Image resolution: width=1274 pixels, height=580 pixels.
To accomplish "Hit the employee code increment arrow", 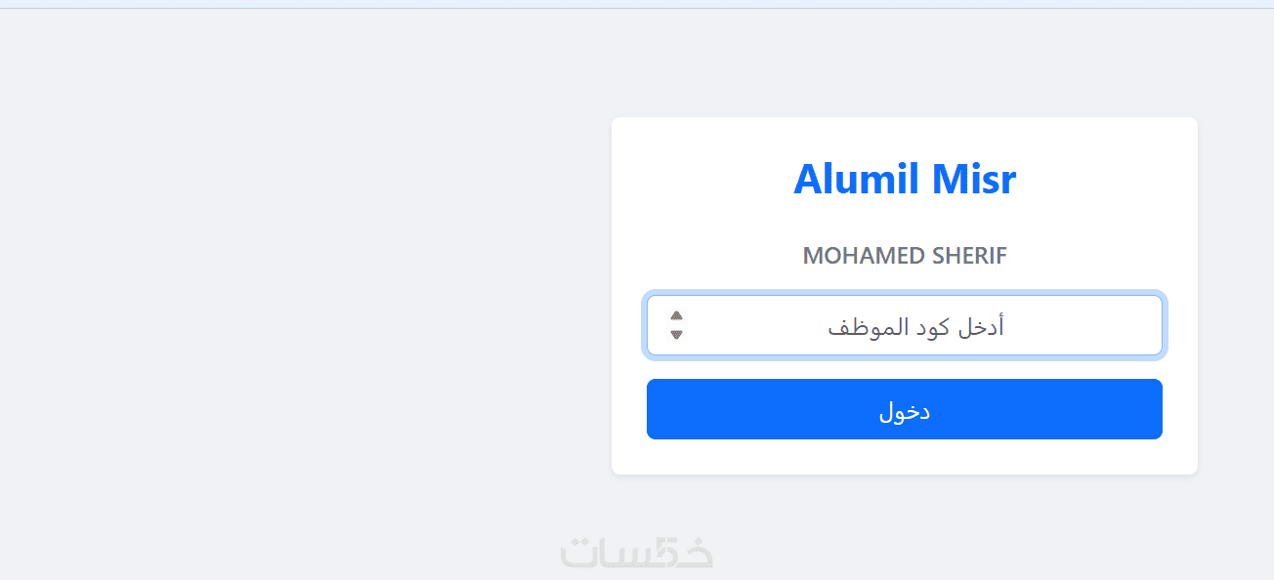I will click(676, 316).
